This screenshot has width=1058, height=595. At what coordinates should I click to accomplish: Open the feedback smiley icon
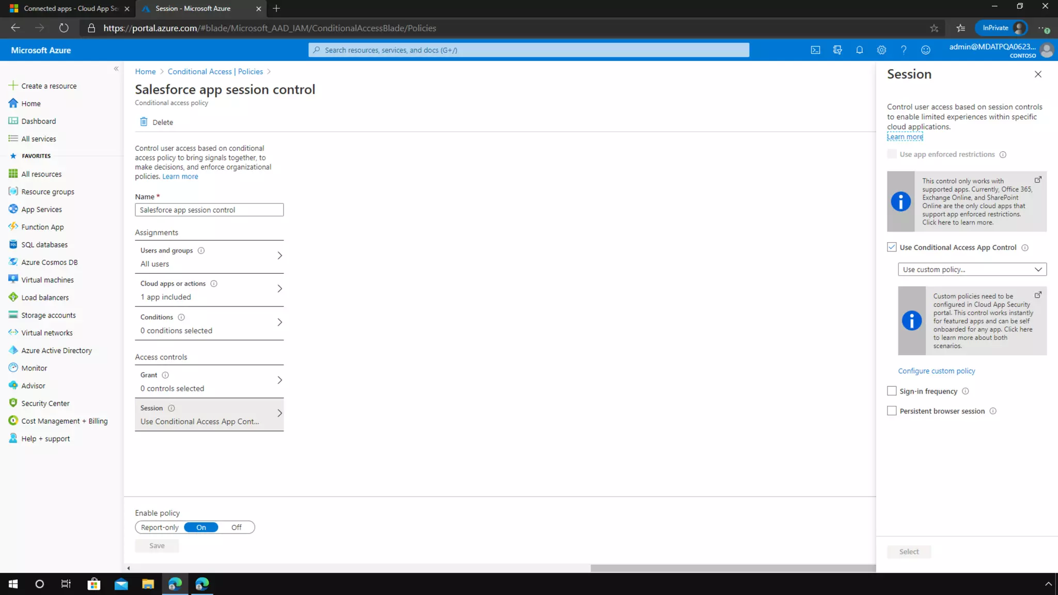tap(925, 50)
